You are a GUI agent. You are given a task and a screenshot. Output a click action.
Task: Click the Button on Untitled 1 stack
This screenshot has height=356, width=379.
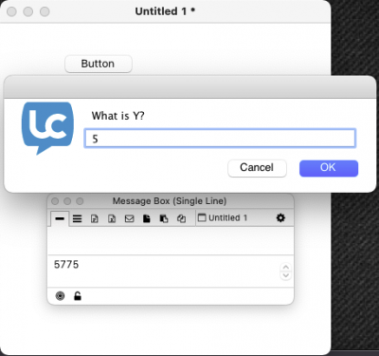tap(99, 64)
